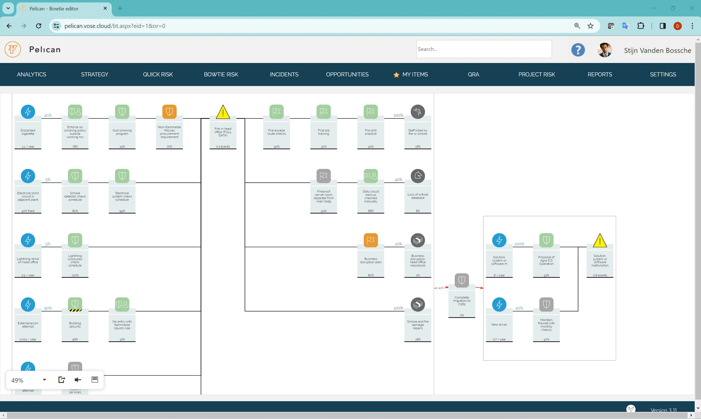
Task: Click the export icon in zoom toolbar
Action: tap(62, 380)
